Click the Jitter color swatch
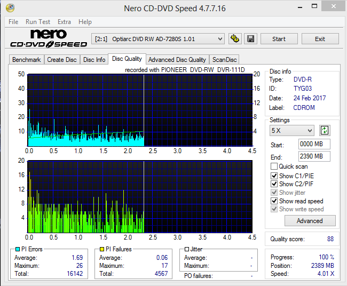347x286 pixels. point(187,249)
